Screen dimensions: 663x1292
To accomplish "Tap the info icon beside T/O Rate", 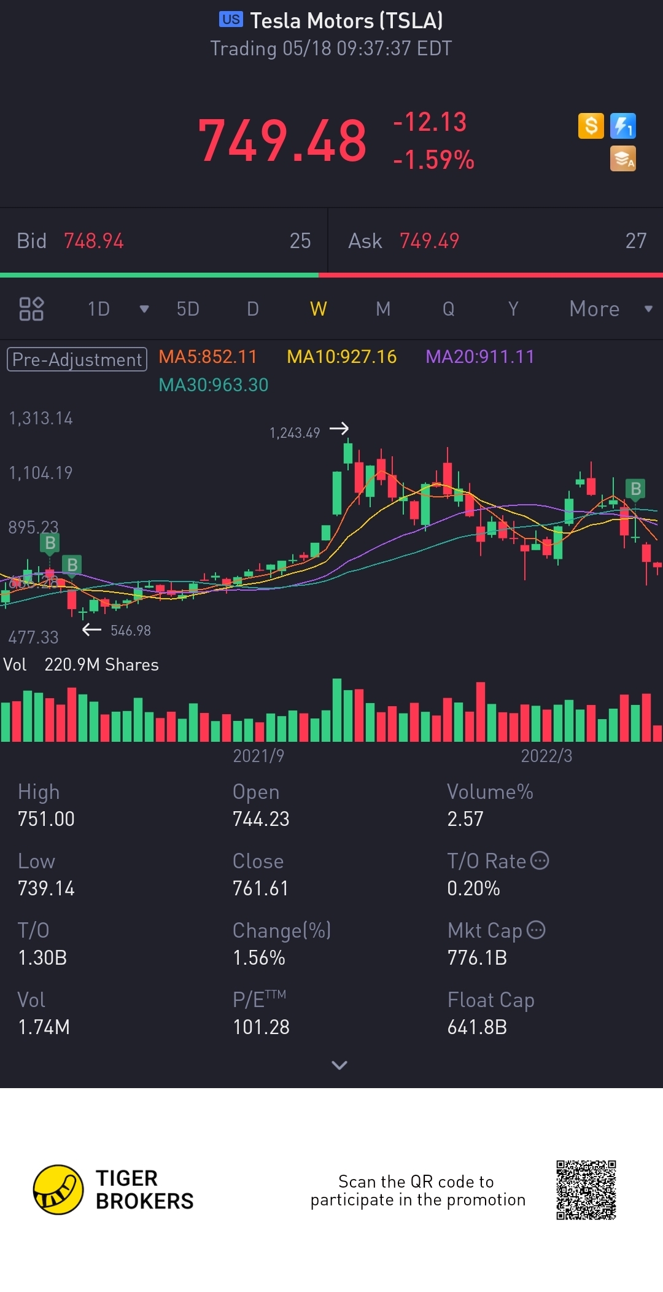I will pyautogui.click(x=540, y=860).
